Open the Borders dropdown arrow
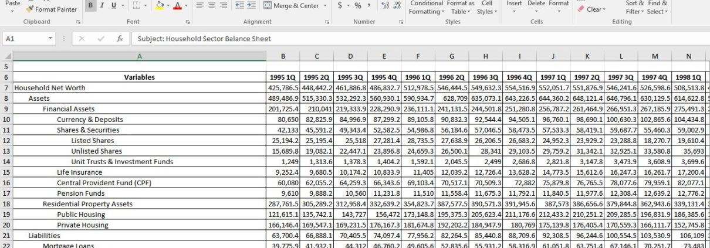This screenshot has width=710, height=248. [146, 6]
